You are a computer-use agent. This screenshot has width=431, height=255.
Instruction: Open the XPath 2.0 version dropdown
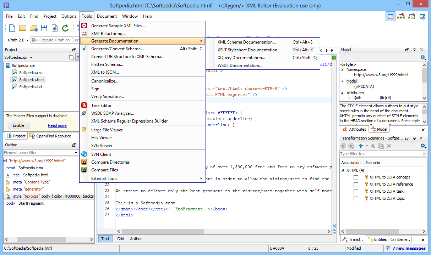(27, 40)
